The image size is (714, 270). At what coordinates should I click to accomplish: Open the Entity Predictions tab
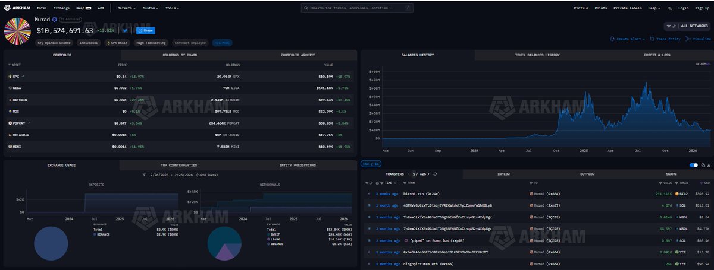coord(297,164)
